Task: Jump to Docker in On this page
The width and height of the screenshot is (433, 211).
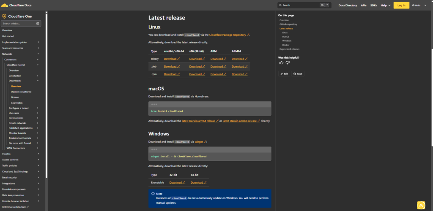Action: [286, 45]
